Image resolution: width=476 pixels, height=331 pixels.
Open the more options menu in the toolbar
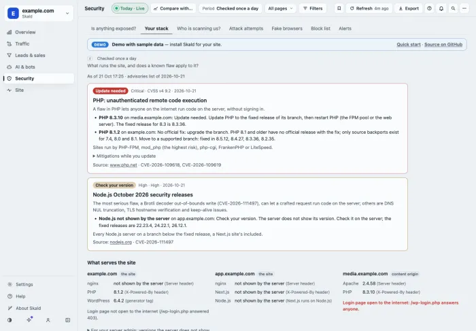pos(464,8)
